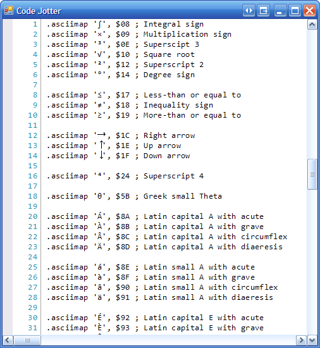Screen dimensions: 320x348
Task: Click line number 7 in the gutter
Action: (x=35, y=85)
